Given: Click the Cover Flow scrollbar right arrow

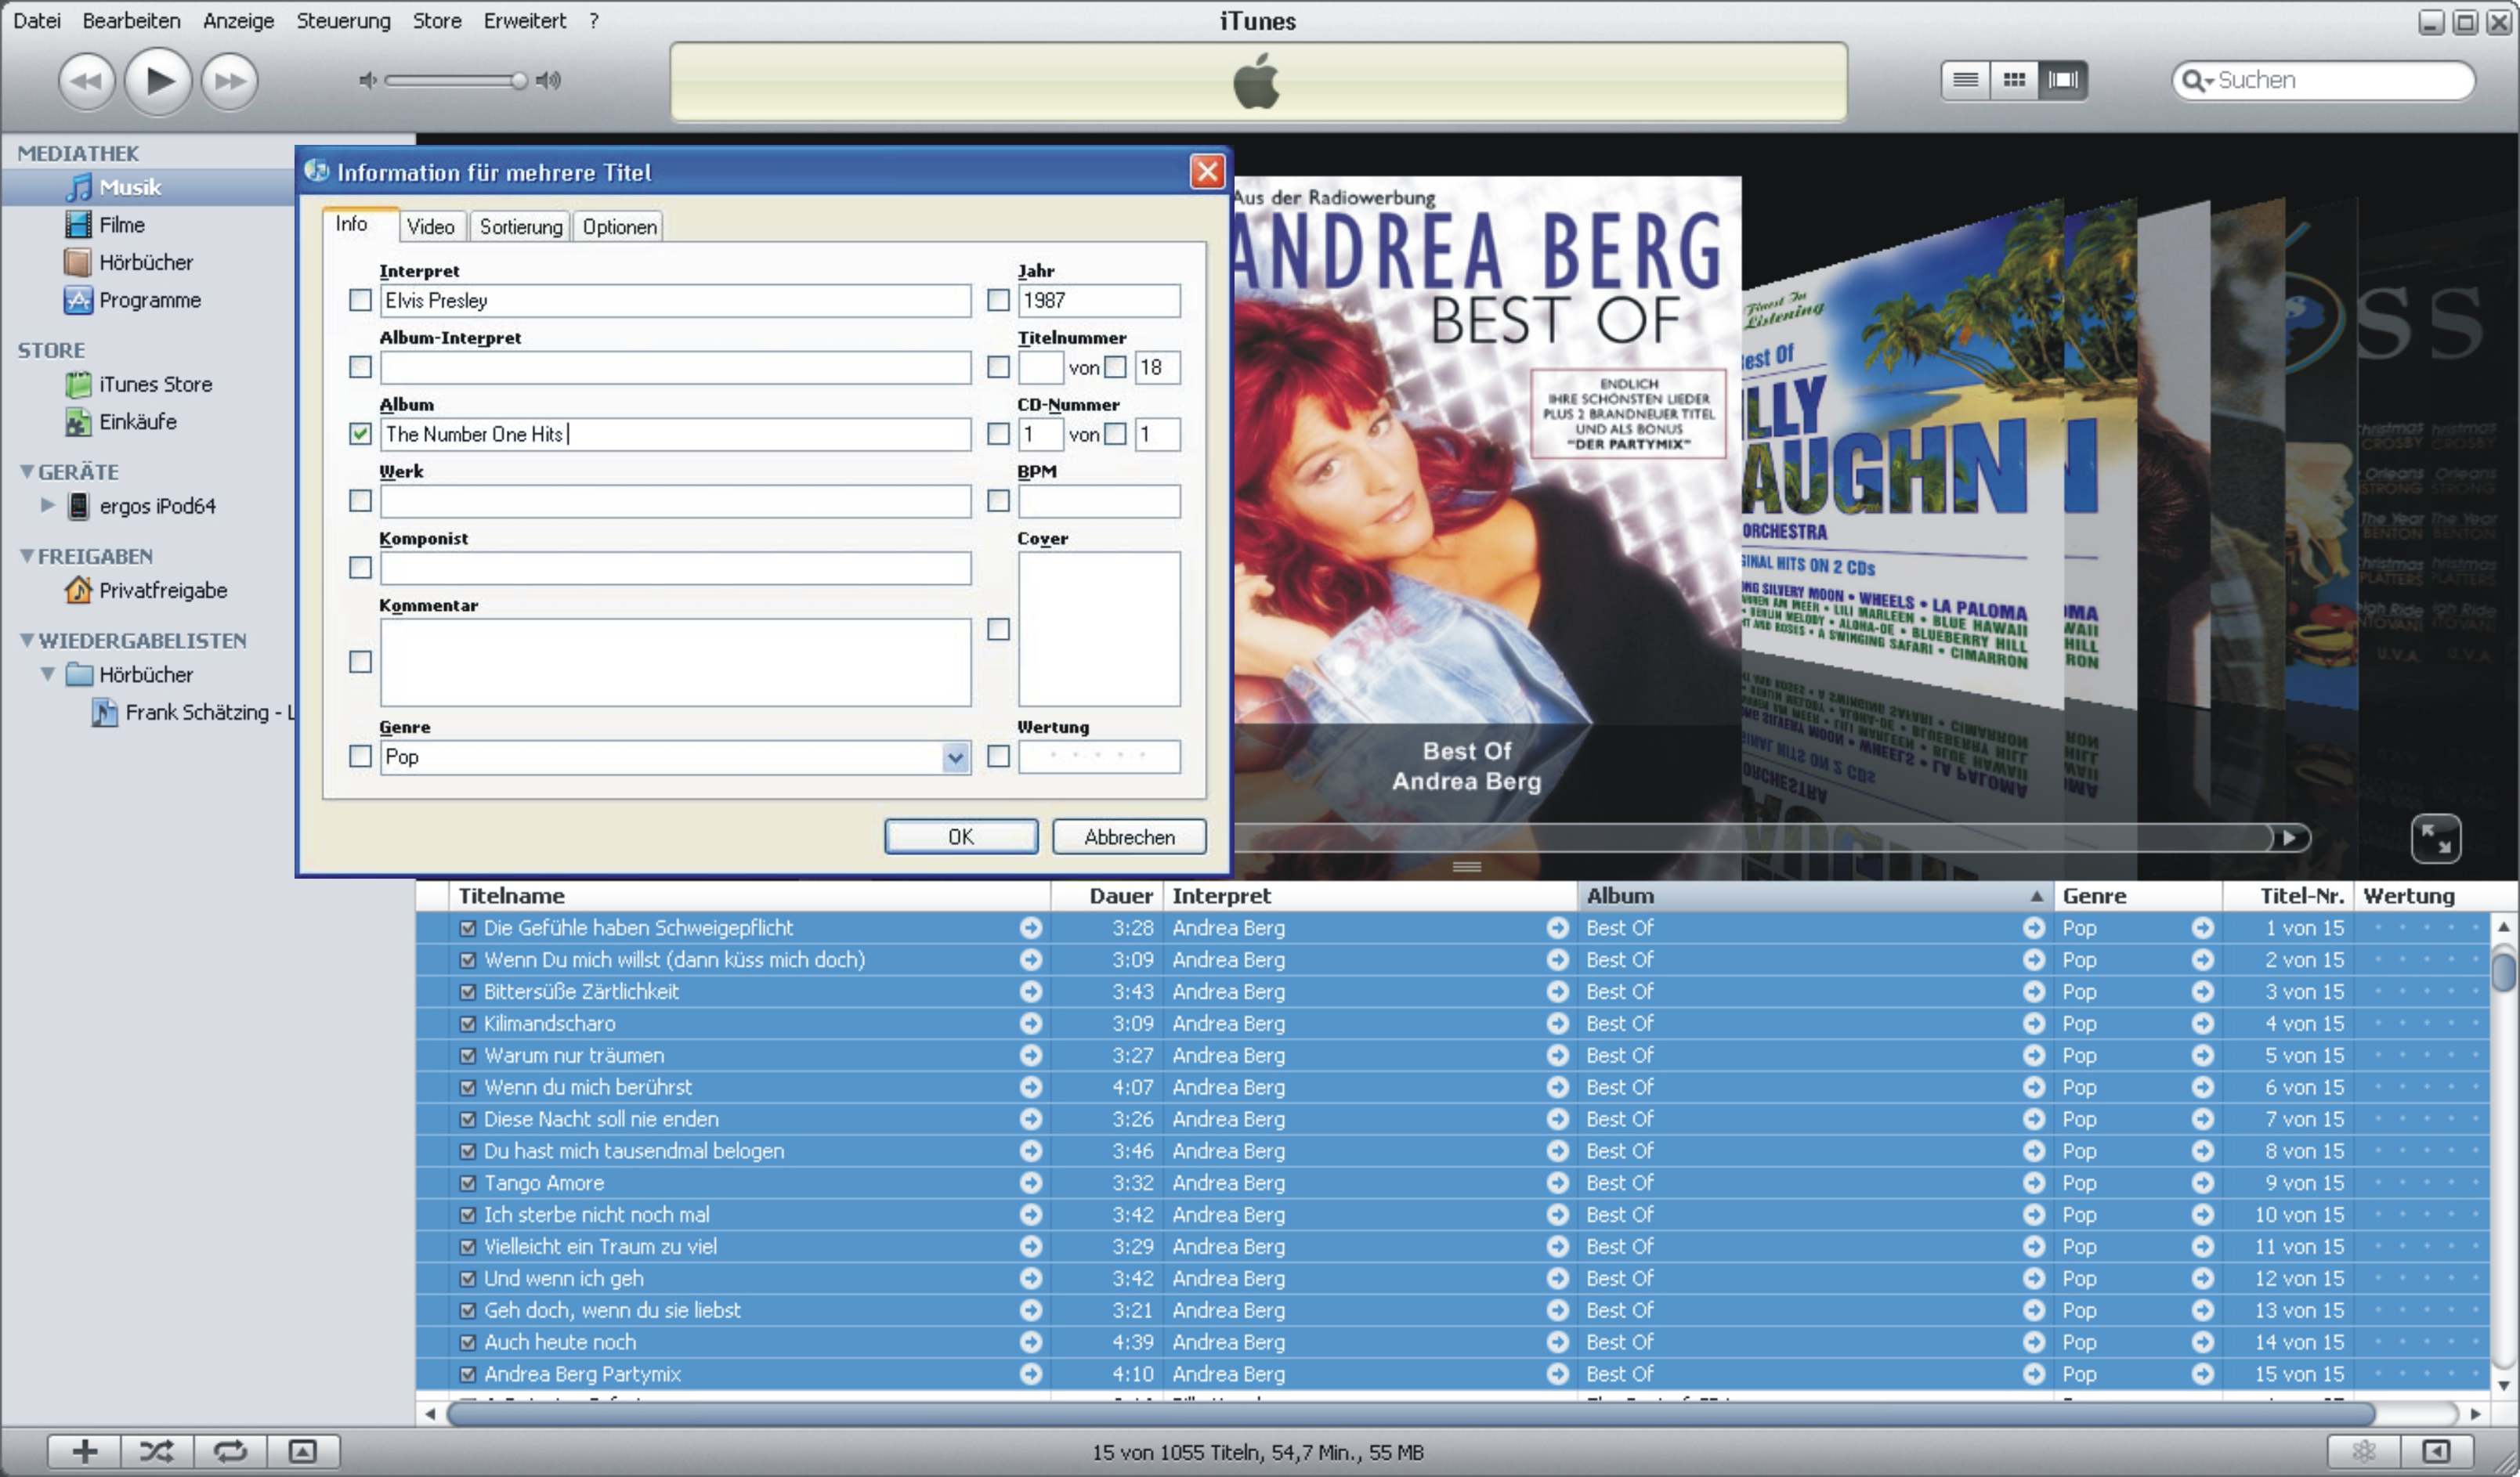Looking at the screenshot, I should (2290, 838).
